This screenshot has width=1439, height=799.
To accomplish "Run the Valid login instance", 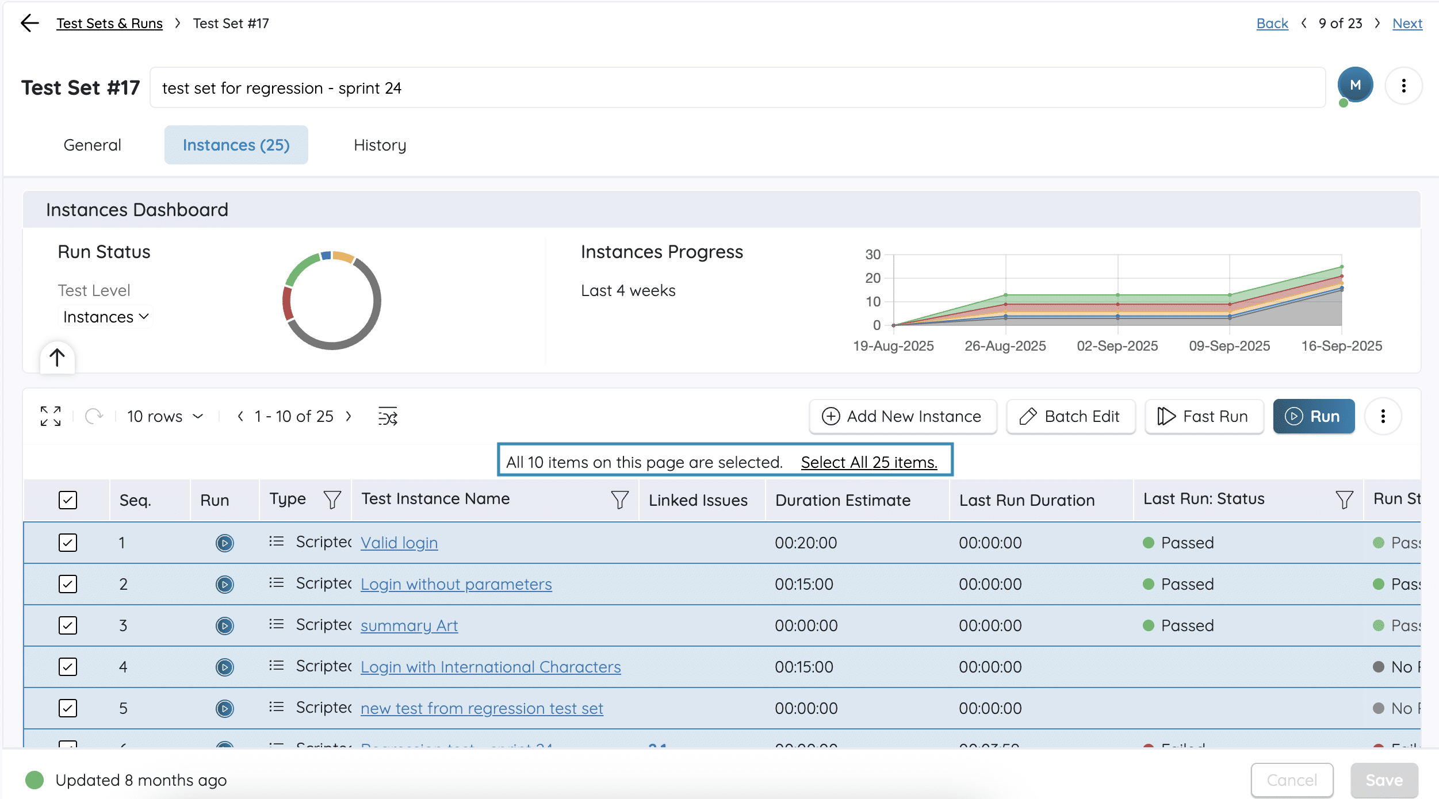I will [225, 543].
